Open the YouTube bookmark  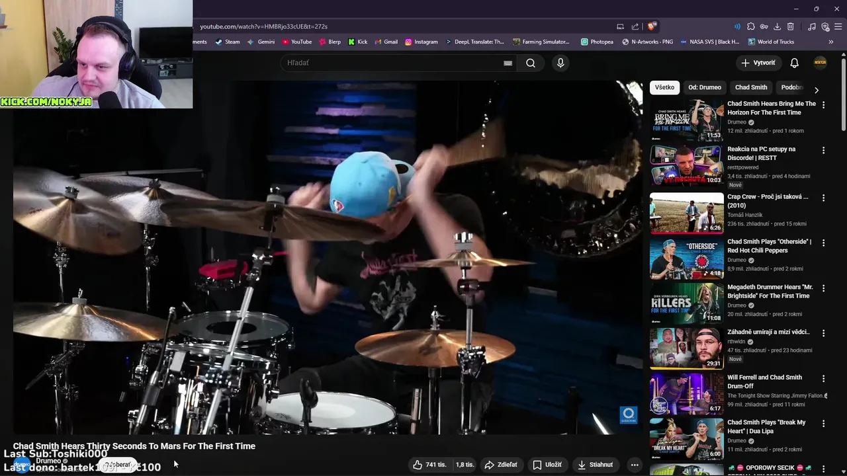pos(296,42)
